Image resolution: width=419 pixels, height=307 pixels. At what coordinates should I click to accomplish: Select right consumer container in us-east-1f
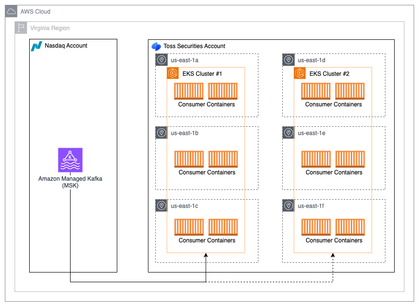pyautogui.click(x=350, y=227)
